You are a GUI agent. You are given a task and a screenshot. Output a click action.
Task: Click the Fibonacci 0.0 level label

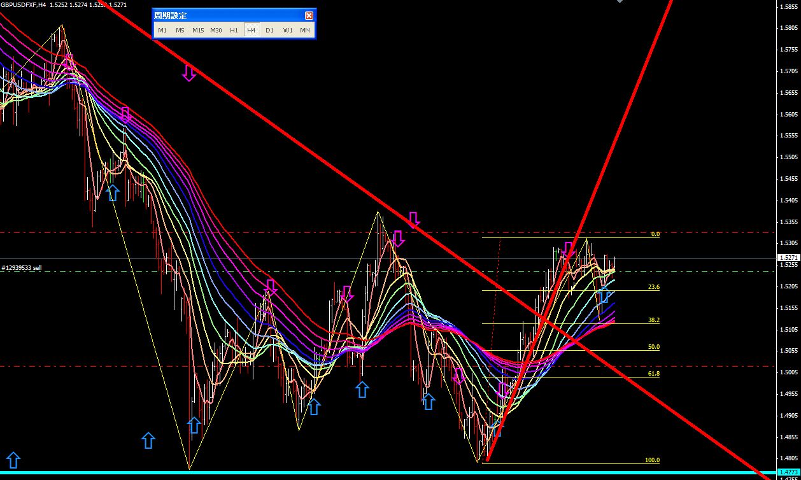click(655, 234)
